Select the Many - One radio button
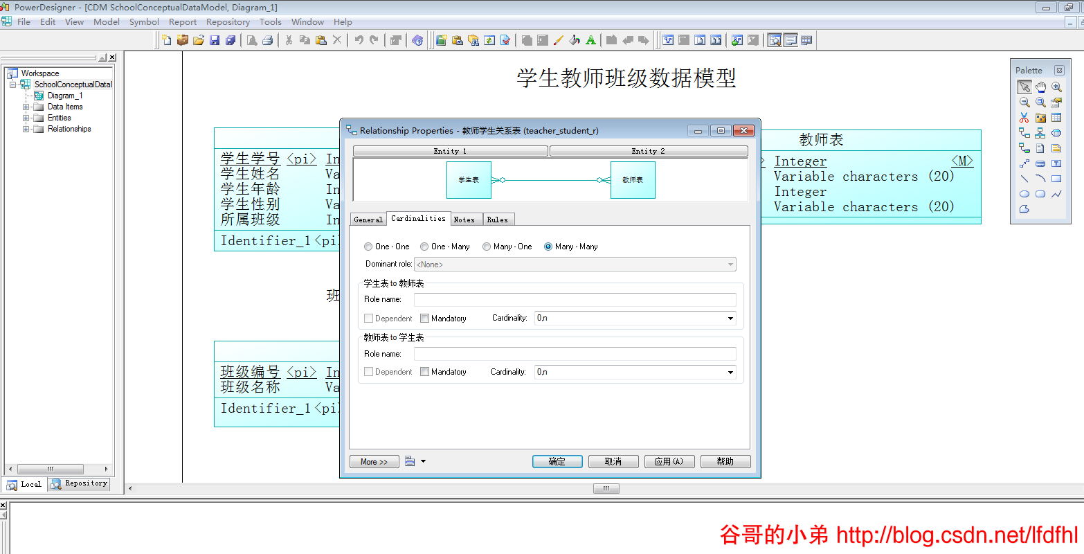The width and height of the screenshot is (1084, 554). (x=487, y=247)
